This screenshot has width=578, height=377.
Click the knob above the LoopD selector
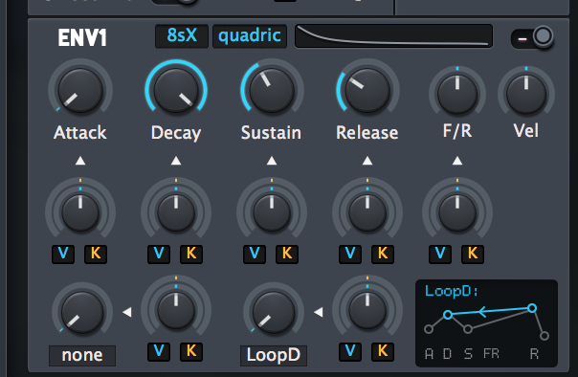[x=274, y=312]
